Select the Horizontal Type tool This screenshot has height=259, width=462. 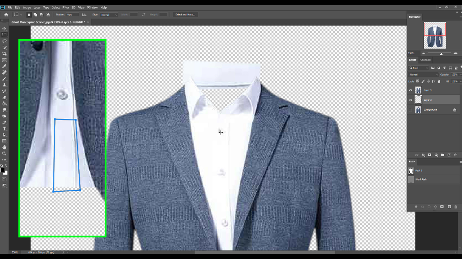point(4,128)
